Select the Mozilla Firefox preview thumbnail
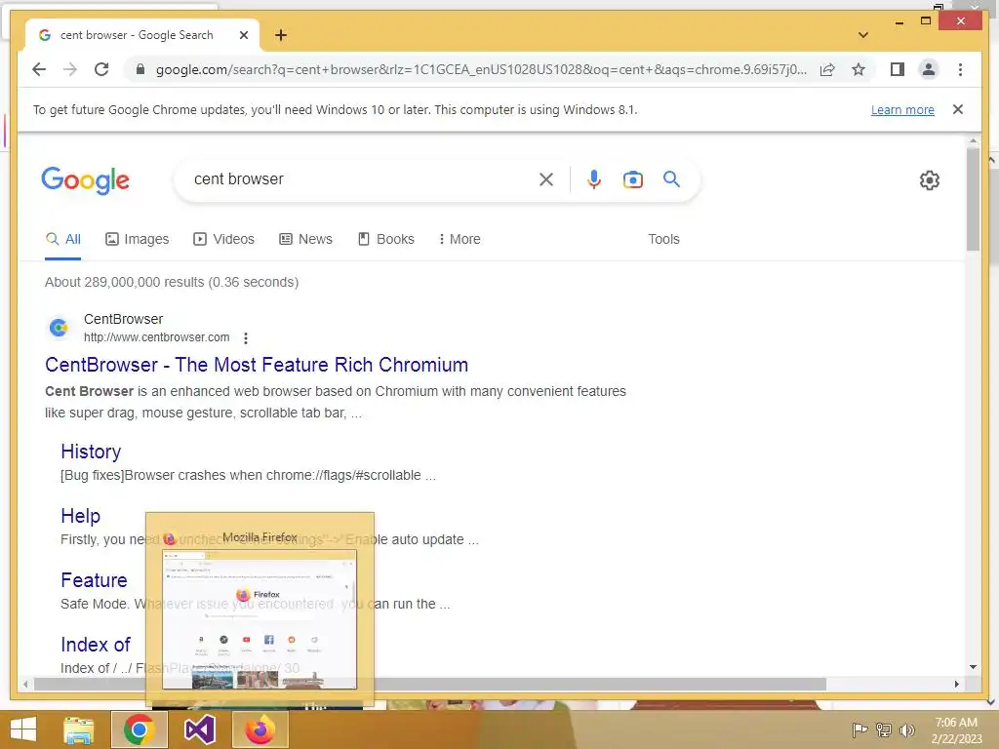This screenshot has height=749, width=999. [x=260, y=619]
